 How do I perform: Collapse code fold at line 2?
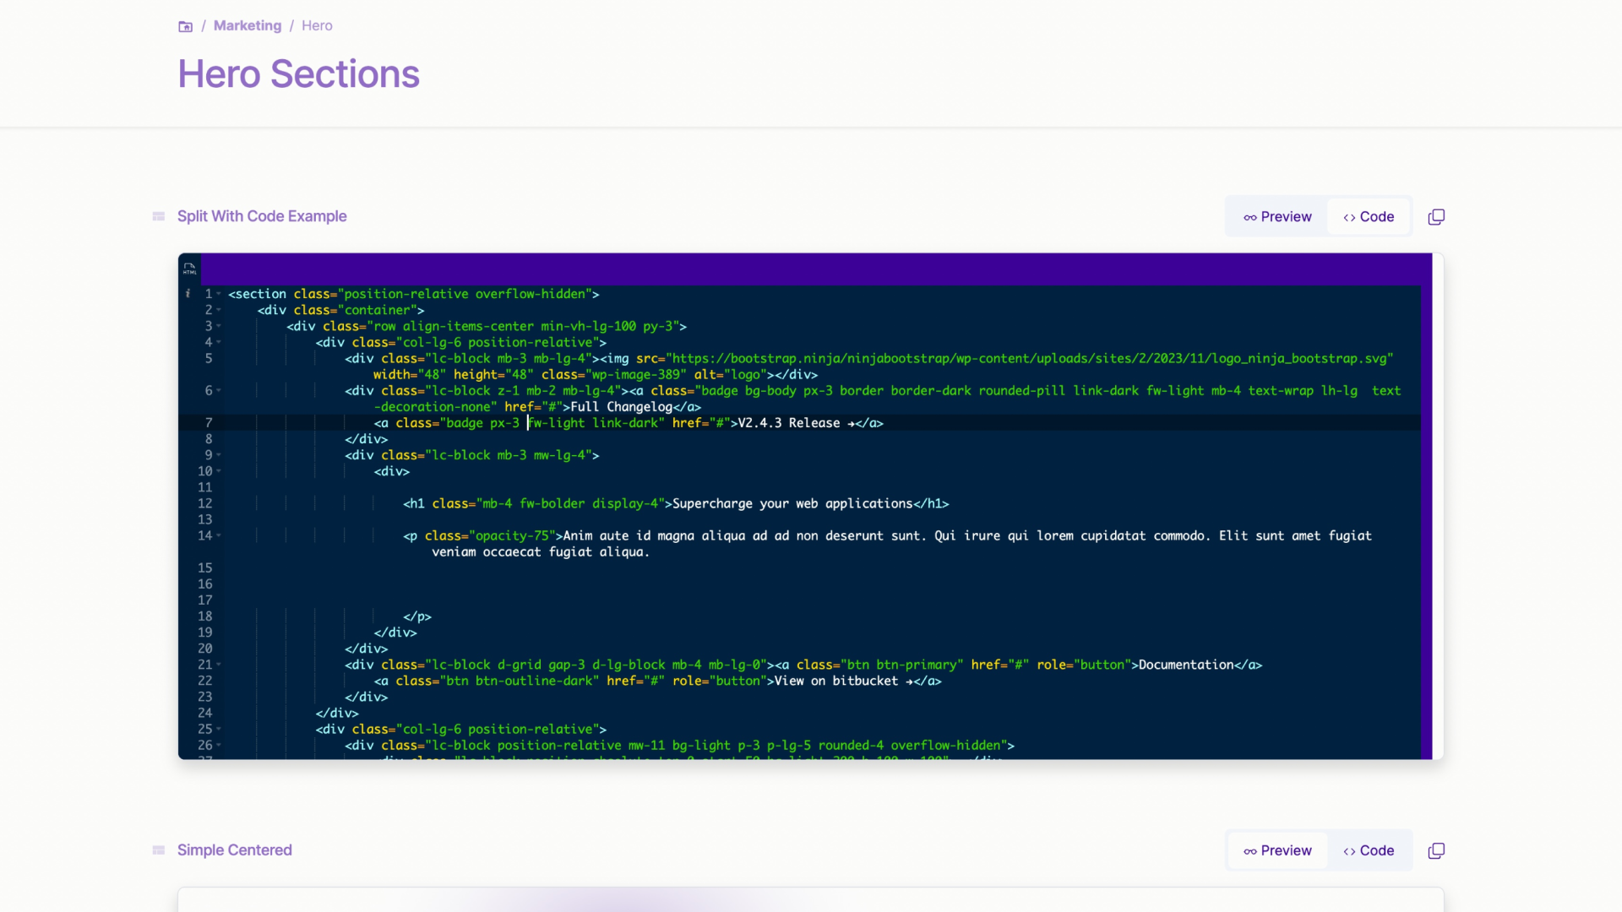tap(219, 310)
